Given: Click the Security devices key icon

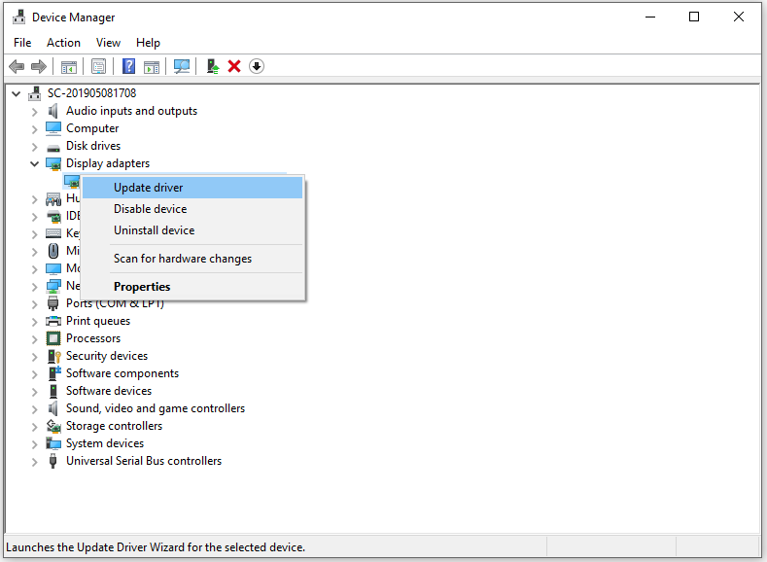Looking at the screenshot, I should coord(53,356).
